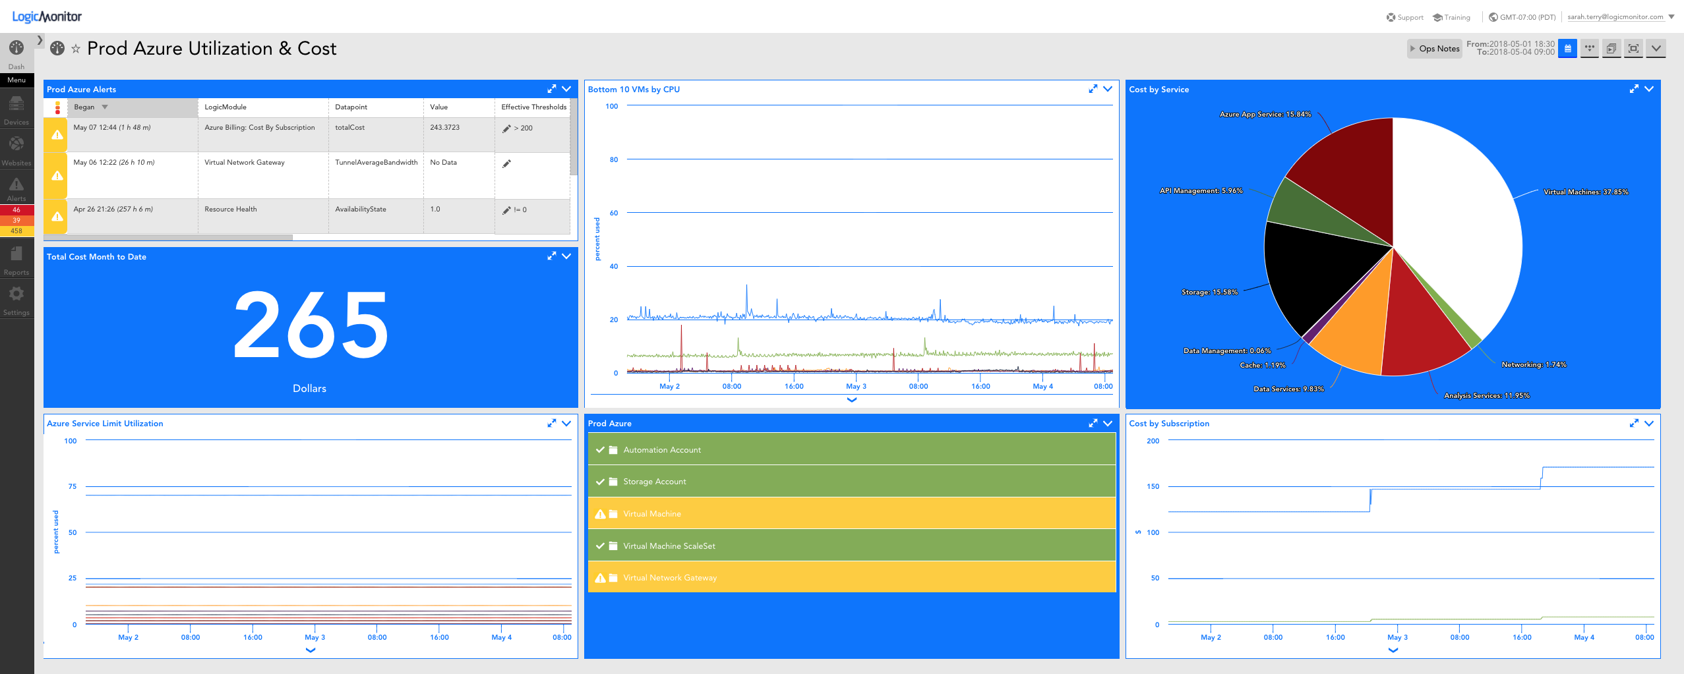This screenshot has width=1684, height=674.
Task: Sort alerts by the Began column
Action: [132, 107]
